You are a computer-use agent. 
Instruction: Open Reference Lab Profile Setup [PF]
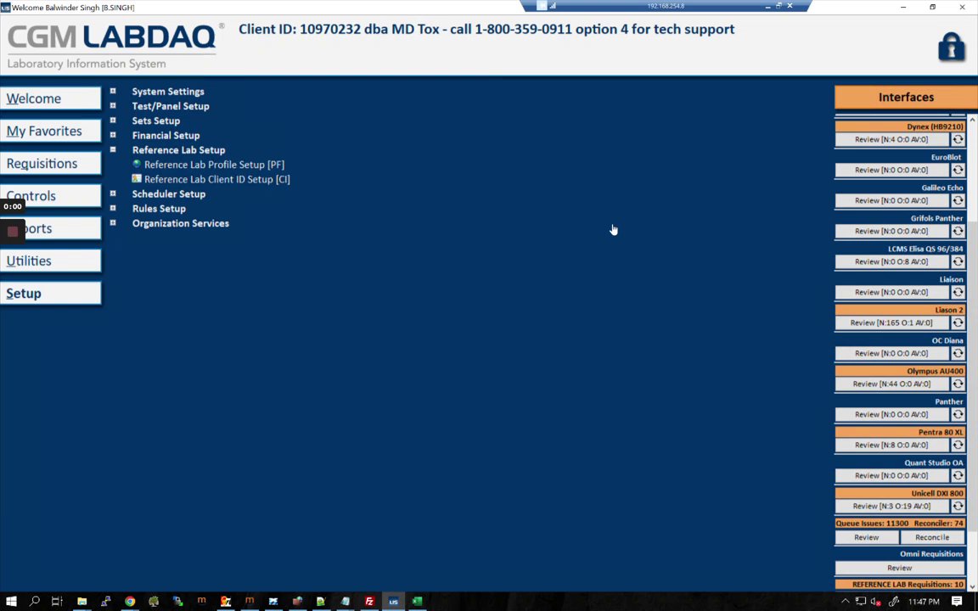[x=214, y=165]
